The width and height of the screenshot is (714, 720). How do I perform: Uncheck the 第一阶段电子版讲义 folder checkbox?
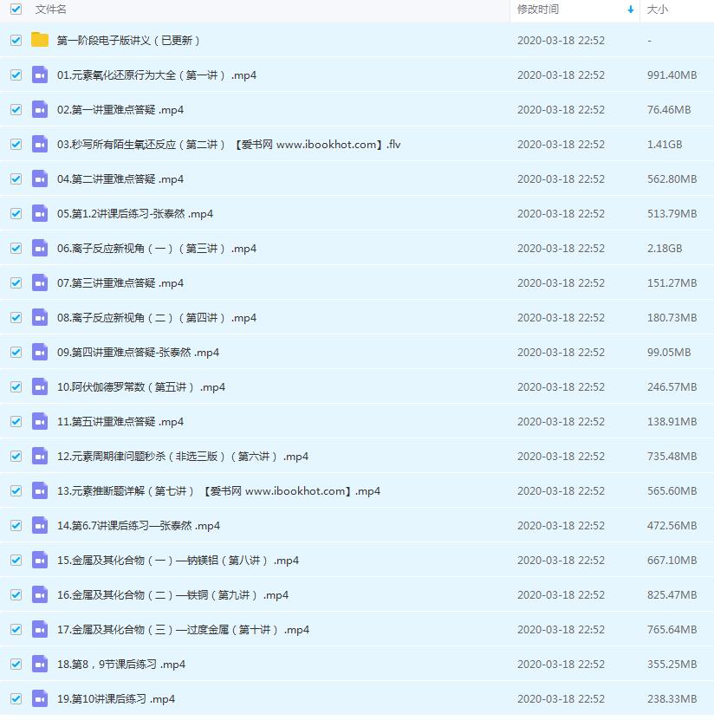[x=16, y=41]
